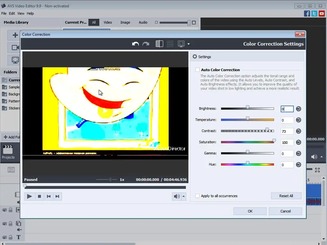Click the Reset All button

click(286, 196)
